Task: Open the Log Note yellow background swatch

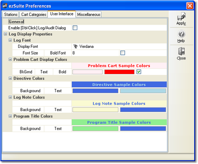Action: 95,110
